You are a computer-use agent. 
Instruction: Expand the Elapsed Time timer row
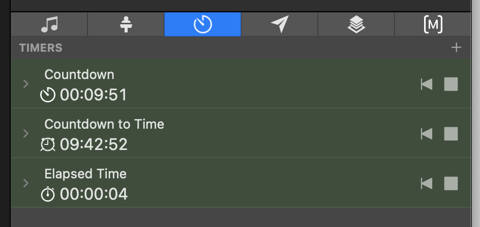tap(26, 183)
